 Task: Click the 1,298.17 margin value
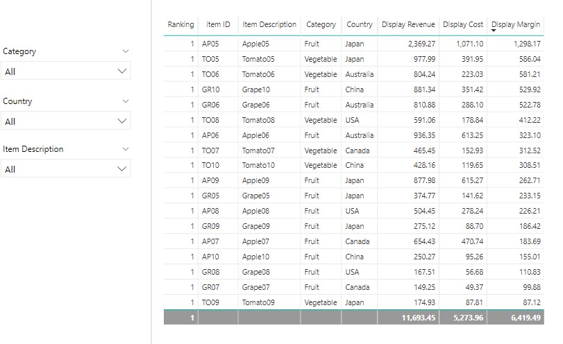coord(527,44)
